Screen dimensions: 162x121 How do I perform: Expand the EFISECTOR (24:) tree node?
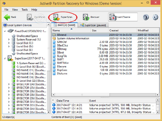click(x=10, y=84)
